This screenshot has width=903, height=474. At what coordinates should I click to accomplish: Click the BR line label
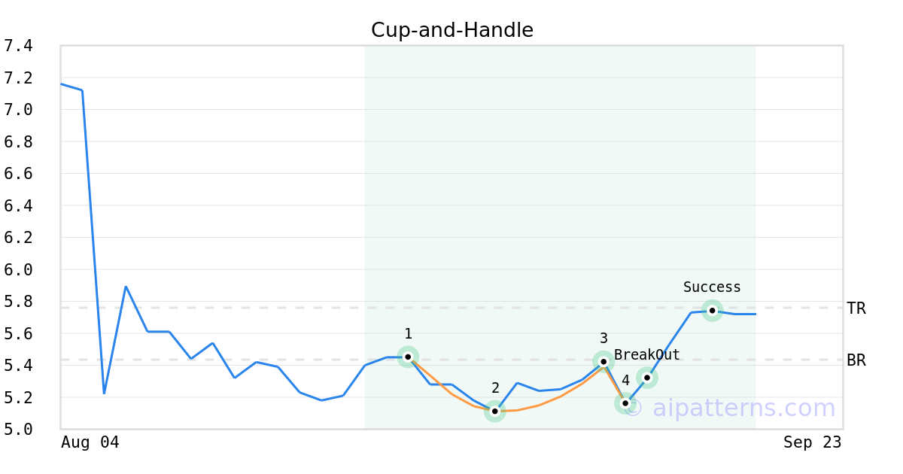coord(856,360)
